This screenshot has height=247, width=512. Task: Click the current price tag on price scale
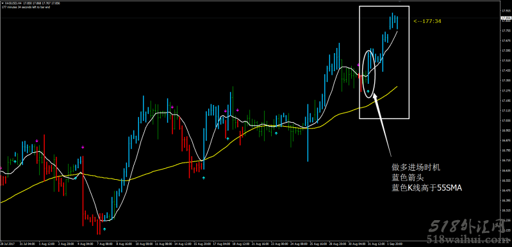tap(506, 19)
